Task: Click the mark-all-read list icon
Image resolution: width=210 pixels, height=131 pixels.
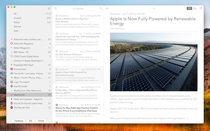Action: coord(55,8)
